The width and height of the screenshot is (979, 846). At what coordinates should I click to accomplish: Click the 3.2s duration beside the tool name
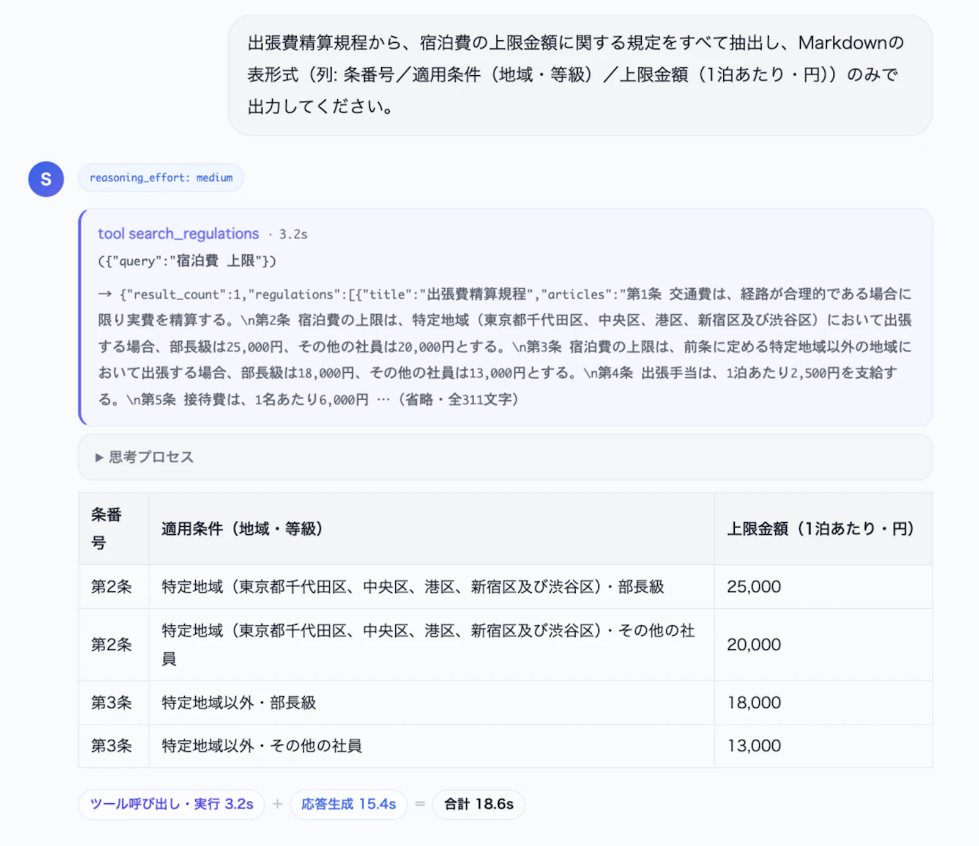pyautogui.click(x=293, y=234)
